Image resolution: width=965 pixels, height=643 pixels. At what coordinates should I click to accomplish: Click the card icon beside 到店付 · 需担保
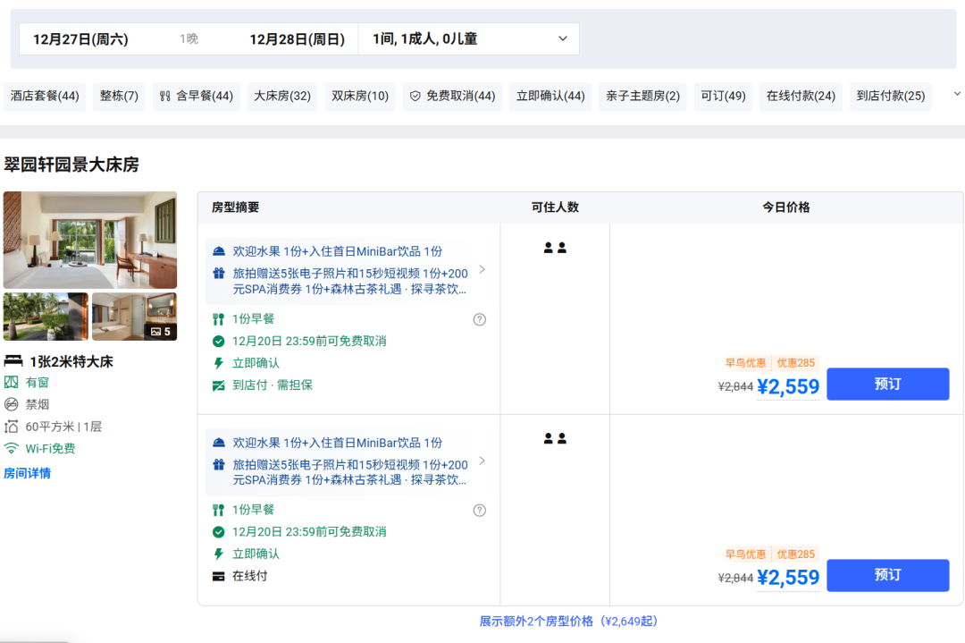click(x=219, y=385)
